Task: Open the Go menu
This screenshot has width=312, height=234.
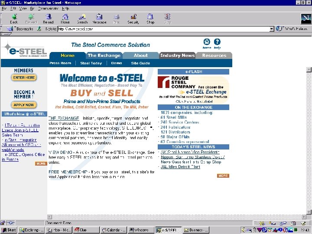Action: click(32, 9)
